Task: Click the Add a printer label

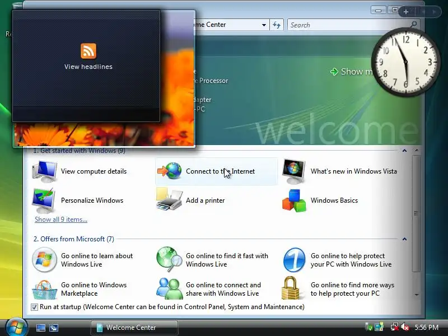Action: click(x=206, y=200)
